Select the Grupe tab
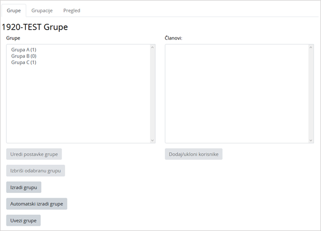The image size is (321, 231). [x=13, y=11]
